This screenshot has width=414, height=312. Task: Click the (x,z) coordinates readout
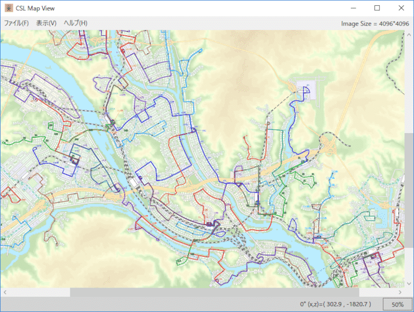tap(335, 304)
